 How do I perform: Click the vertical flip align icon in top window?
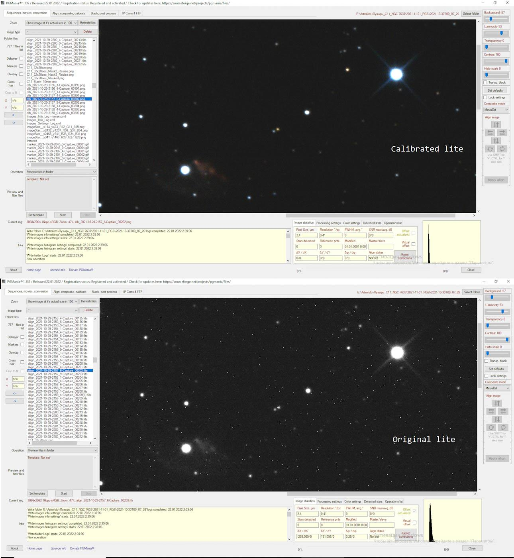pyautogui.click(x=496, y=125)
